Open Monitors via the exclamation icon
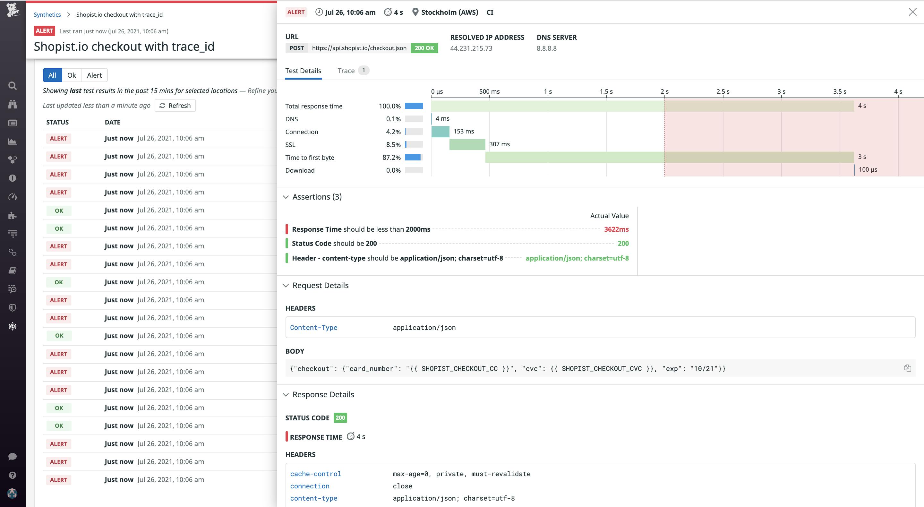The width and height of the screenshot is (924, 507). 13,178
